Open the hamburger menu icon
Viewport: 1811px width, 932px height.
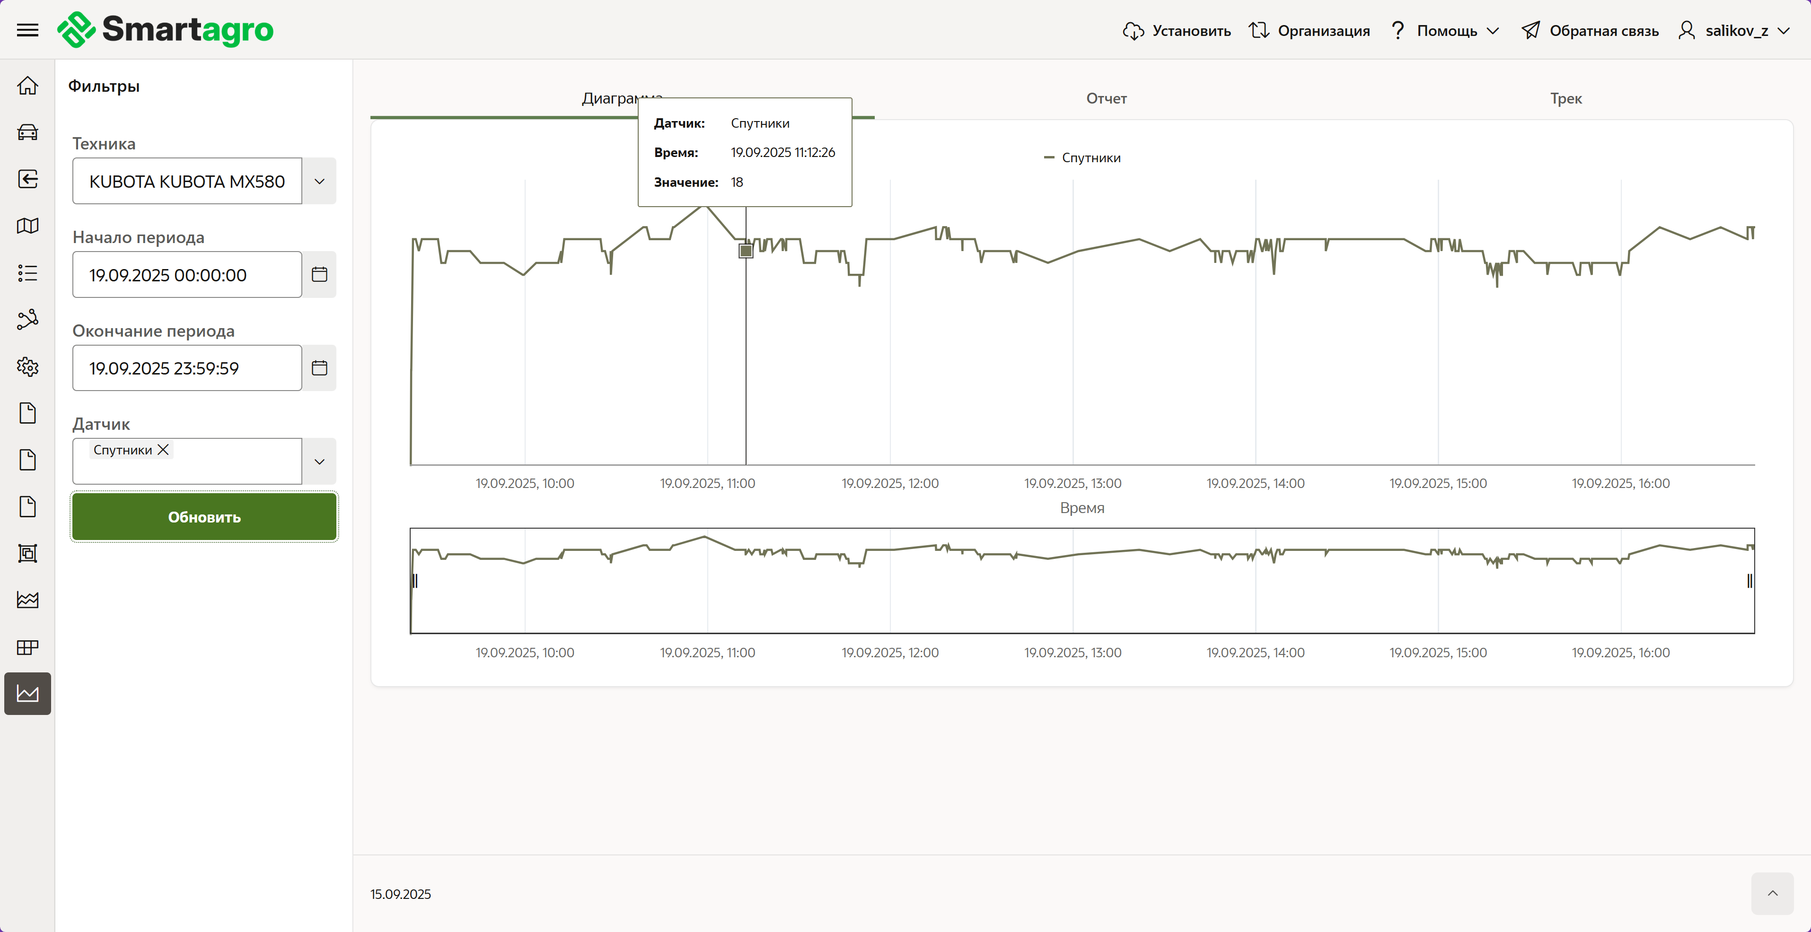point(27,30)
